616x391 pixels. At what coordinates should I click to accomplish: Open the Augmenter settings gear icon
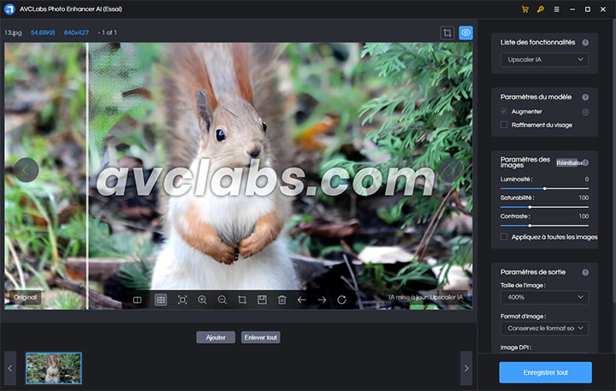(x=585, y=112)
